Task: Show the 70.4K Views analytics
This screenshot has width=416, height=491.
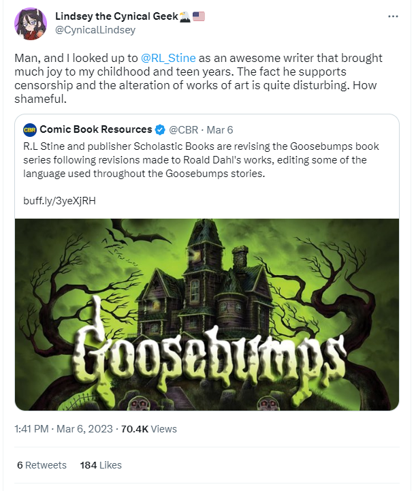Action: [148, 429]
